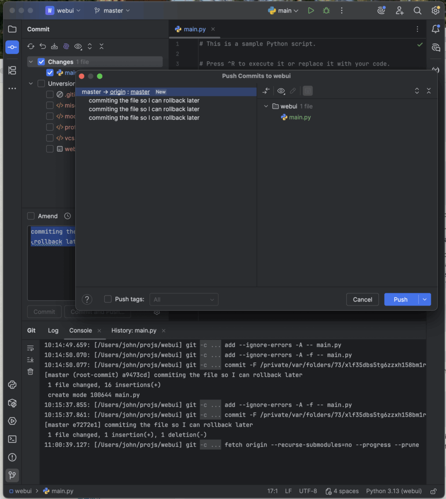Click the Edit pencil icon in the push dialog
446x499 pixels.
pyautogui.click(x=293, y=91)
